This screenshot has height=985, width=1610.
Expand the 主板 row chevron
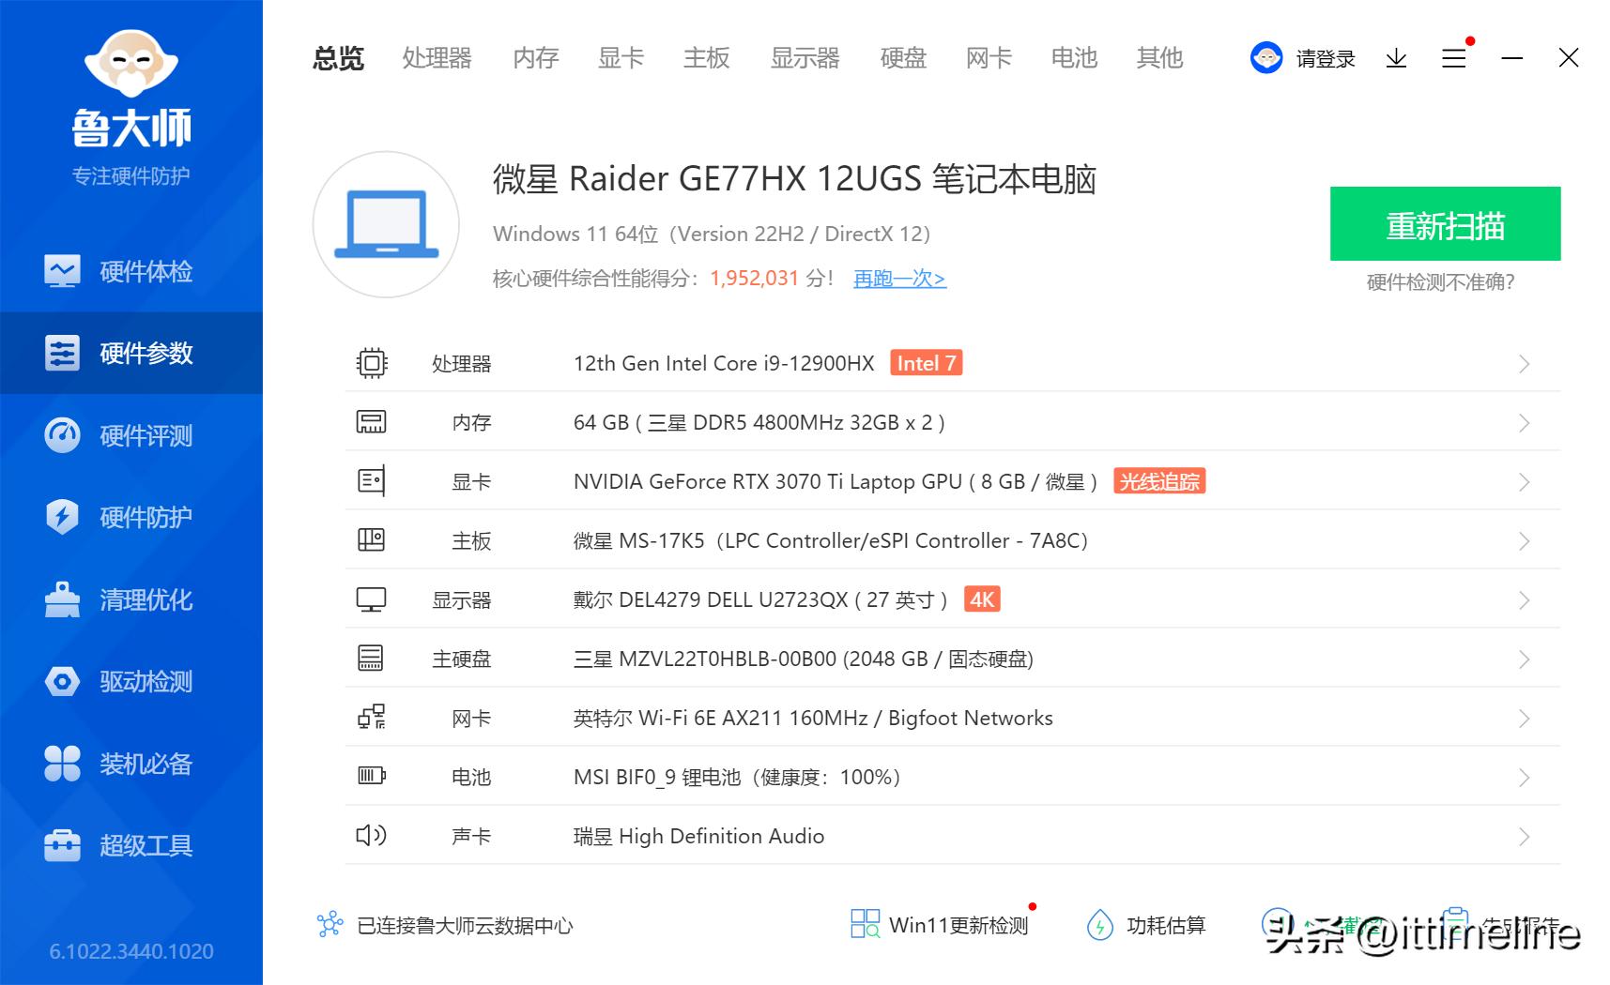(1524, 541)
